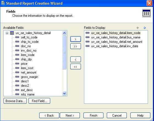The width and height of the screenshot is (154, 121).
Task: Select ship_qty field in Available Fields
Action: (x=26, y=59)
